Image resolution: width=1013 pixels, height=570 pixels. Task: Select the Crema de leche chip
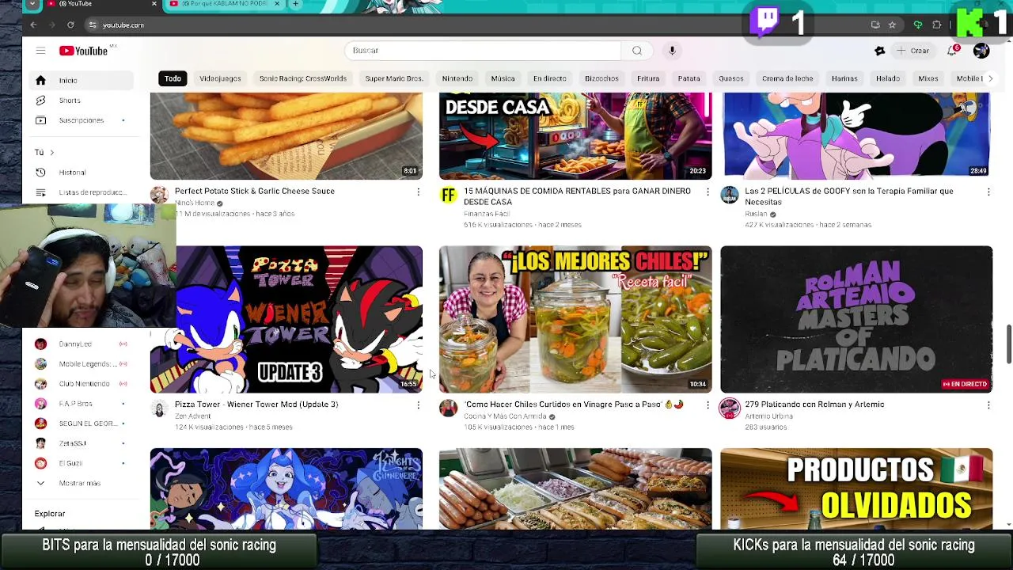(x=787, y=78)
